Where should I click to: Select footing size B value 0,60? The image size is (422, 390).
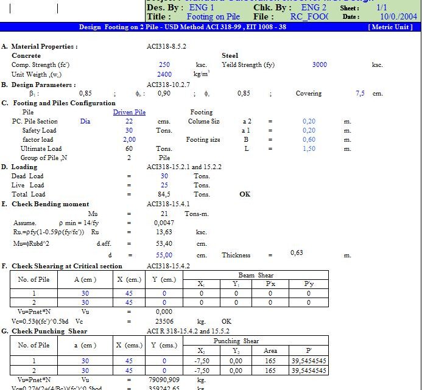[x=309, y=139]
